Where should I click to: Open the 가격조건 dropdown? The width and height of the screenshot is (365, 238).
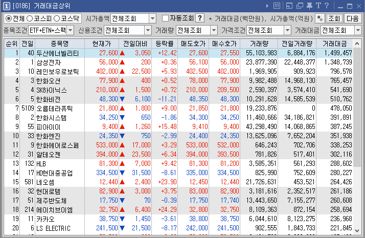tap(287, 30)
